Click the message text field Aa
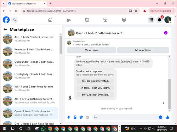The height and width of the screenshot is (132, 177). pyautogui.click(x=125, y=117)
